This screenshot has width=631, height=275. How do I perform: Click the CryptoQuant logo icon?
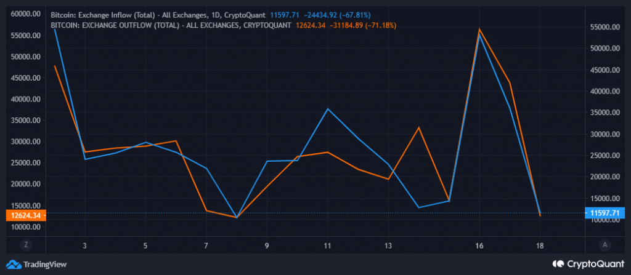coord(558,264)
